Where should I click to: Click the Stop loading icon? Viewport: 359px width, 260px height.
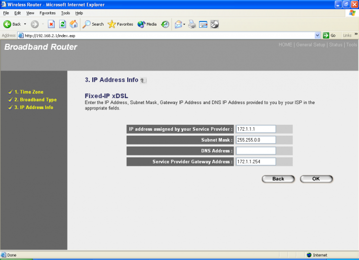(x=51, y=24)
